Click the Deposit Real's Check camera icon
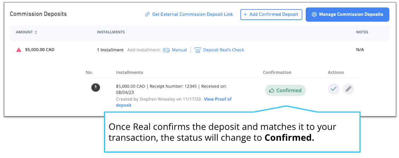Screen dimensions: 399x158 [x=198, y=50]
